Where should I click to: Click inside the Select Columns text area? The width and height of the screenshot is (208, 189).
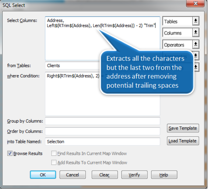click(x=102, y=46)
